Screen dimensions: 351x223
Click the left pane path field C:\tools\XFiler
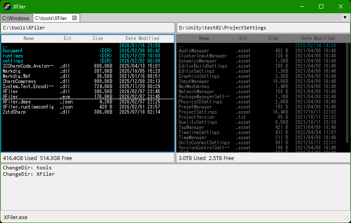coord(88,28)
